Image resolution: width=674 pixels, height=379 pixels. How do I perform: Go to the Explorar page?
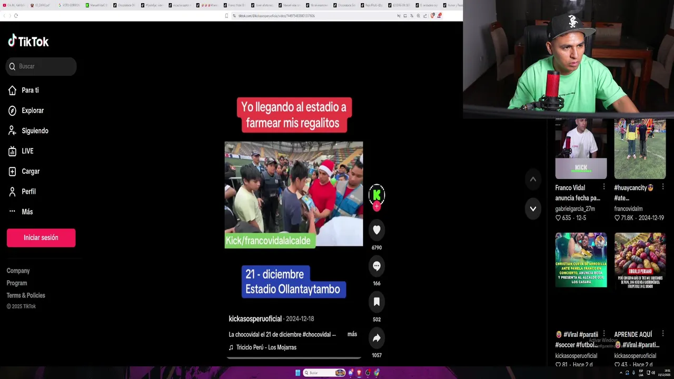pos(26,111)
